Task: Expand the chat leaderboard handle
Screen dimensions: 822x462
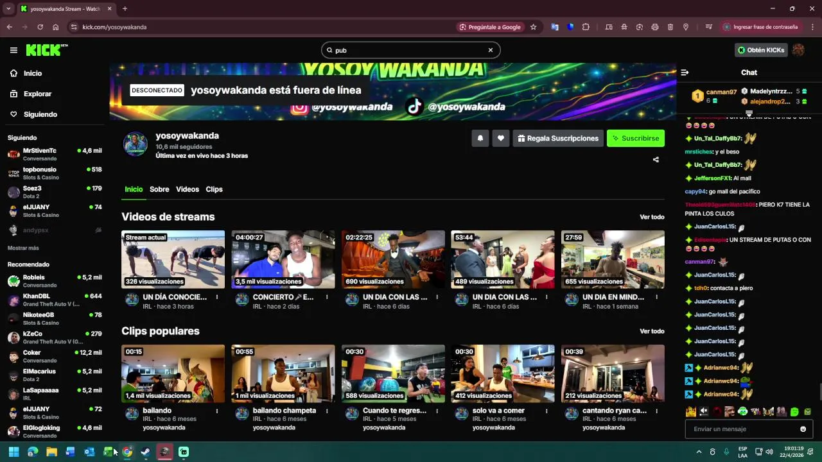Action: [749, 114]
